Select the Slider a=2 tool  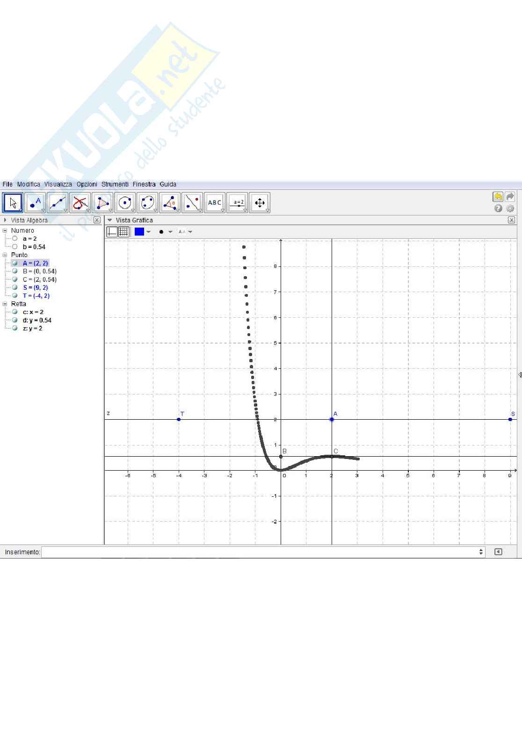(238, 203)
